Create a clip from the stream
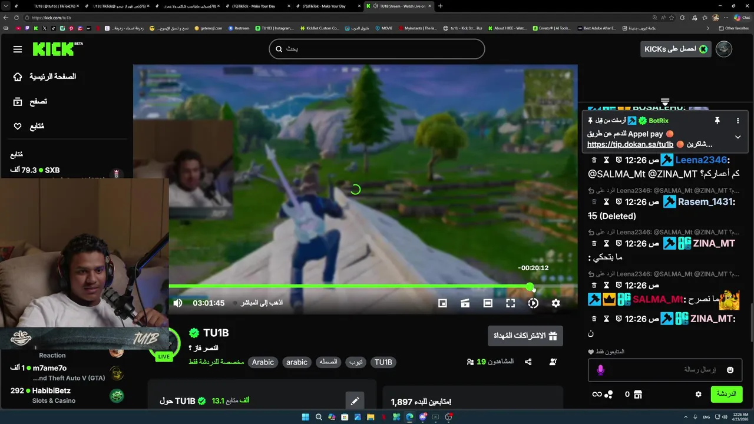The height and width of the screenshot is (424, 754). (x=465, y=303)
